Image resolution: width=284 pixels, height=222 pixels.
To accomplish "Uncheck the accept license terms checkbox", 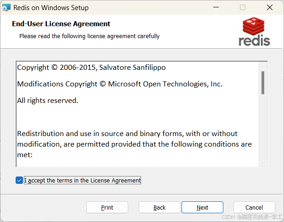I will point(19,180).
